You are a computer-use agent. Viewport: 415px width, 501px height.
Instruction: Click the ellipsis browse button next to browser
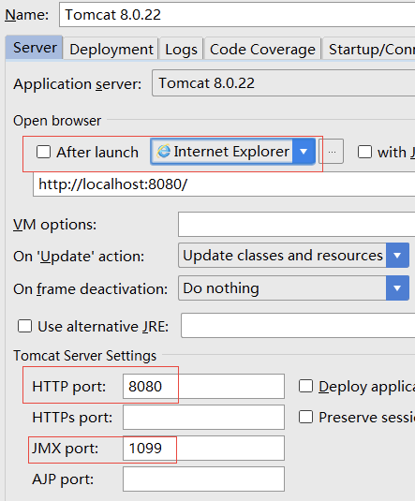tap(332, 152)
